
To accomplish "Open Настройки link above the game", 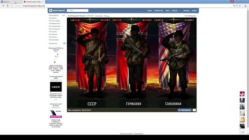I will coord(99,16).
